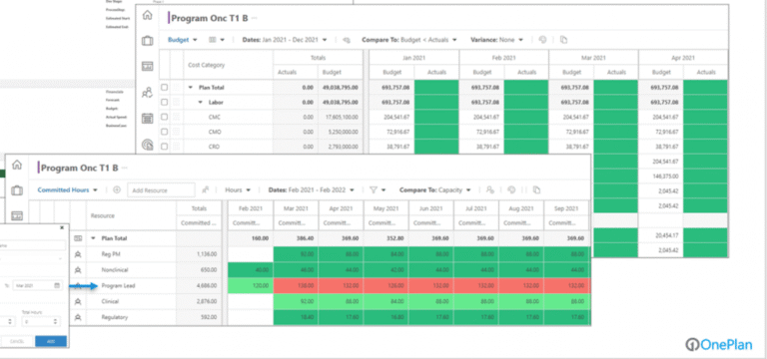This screenshot has width=767, height=359.
Task: Click Program Lead light green cell 120.00
Action: pos(251,286)
